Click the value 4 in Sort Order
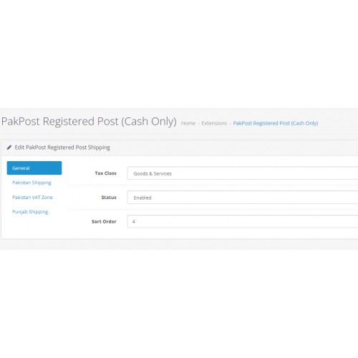 point(134,221)
